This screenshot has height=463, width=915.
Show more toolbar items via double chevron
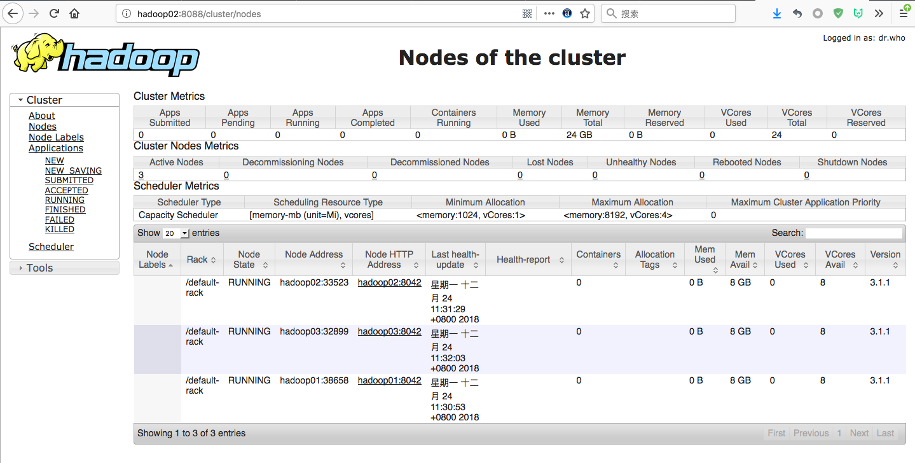pyautogui.click(x=879, y=13)
